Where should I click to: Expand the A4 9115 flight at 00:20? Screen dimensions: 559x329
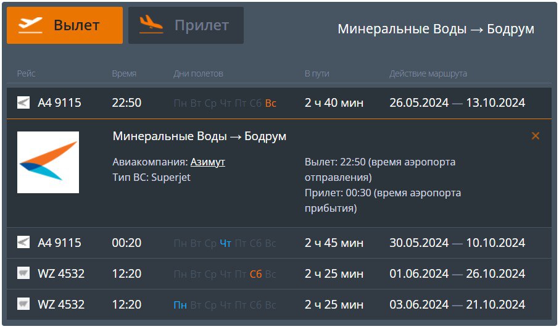coord(279,243)
